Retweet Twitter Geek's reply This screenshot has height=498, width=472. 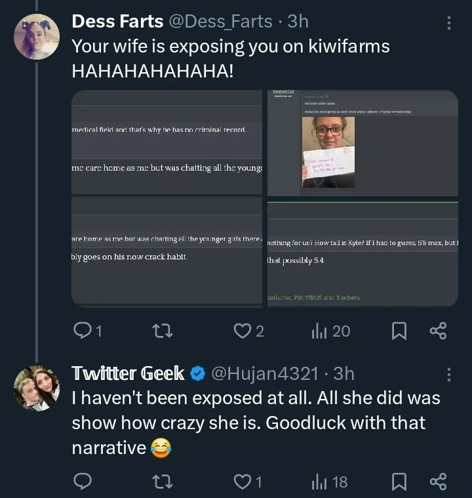[x=163, y=482]
